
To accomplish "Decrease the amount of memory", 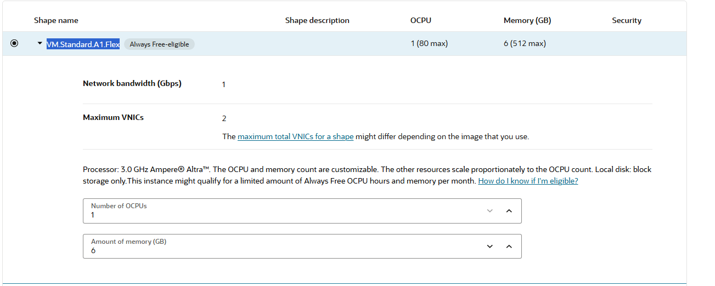I will 490,247.
